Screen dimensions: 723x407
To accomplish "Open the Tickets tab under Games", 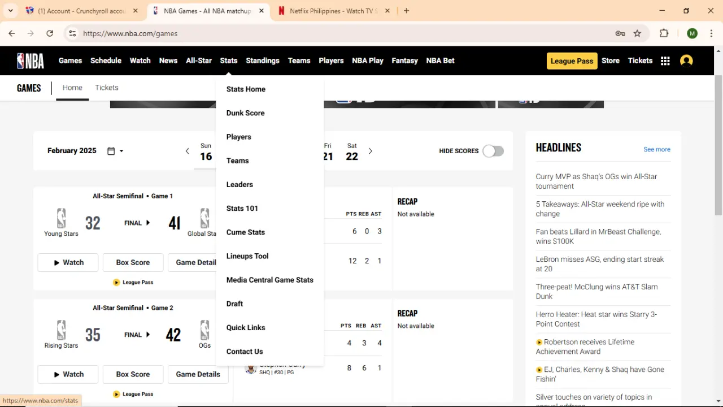I will click(x=107, y=88).
